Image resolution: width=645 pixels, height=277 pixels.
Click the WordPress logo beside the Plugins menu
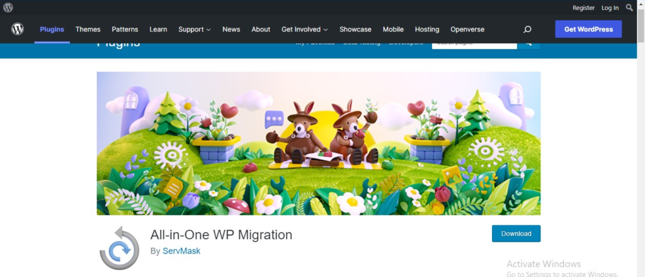pyautogui.click(x=18, y=29)
